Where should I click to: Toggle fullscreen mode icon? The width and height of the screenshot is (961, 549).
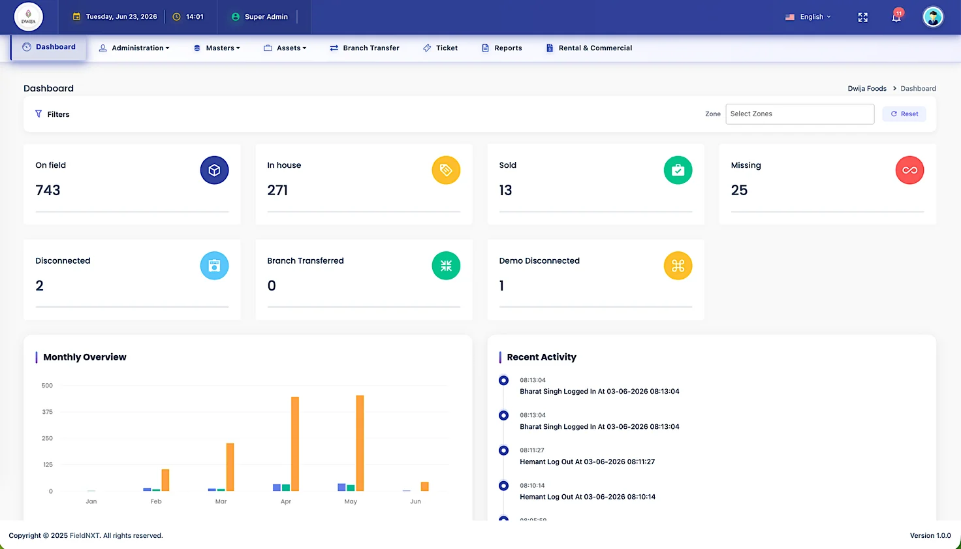pos(863,18)
